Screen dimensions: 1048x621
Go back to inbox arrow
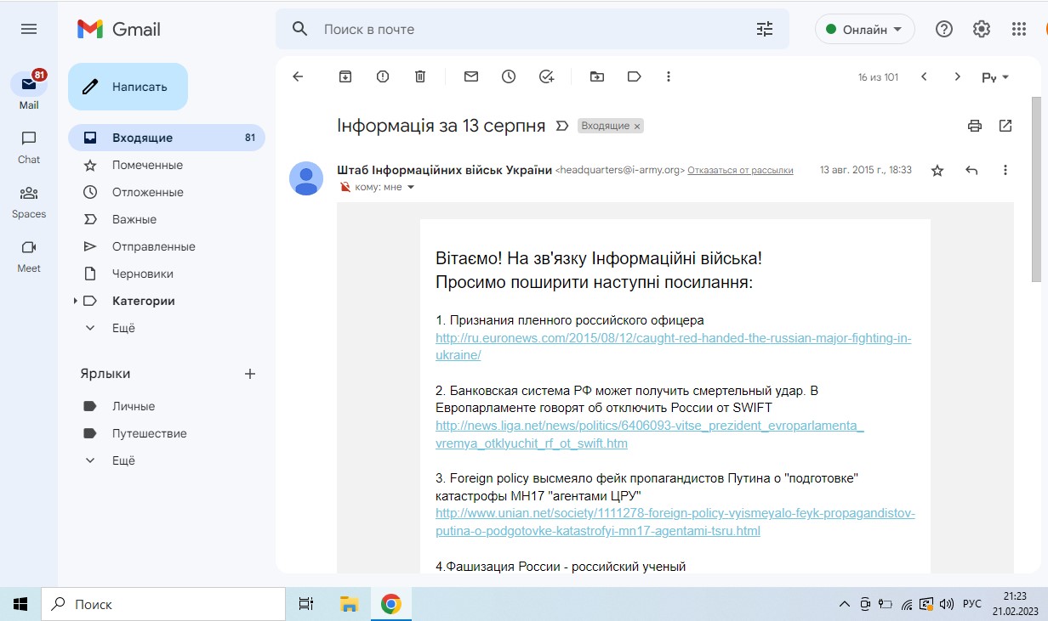coord(298,76)
